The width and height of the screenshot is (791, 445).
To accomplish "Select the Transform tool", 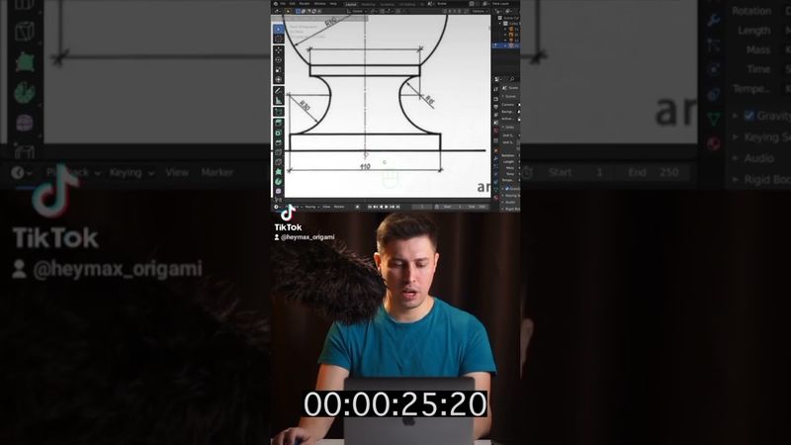I will [x=279, y=79].
